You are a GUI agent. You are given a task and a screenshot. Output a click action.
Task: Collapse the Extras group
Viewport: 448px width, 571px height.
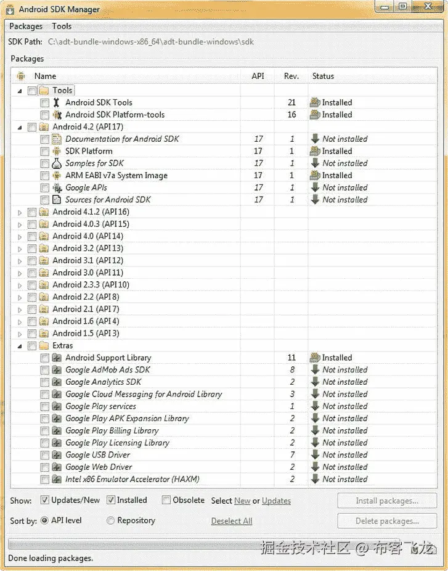coord(20,347)
